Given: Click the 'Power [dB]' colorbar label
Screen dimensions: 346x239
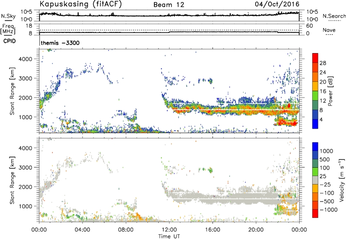Looking at the screenshot, I should (330, 91).
